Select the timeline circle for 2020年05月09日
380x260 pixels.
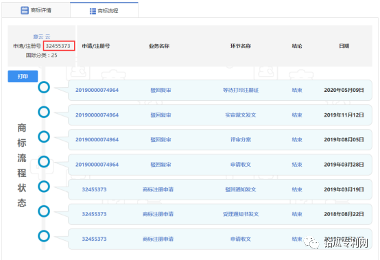click(44, 87)
